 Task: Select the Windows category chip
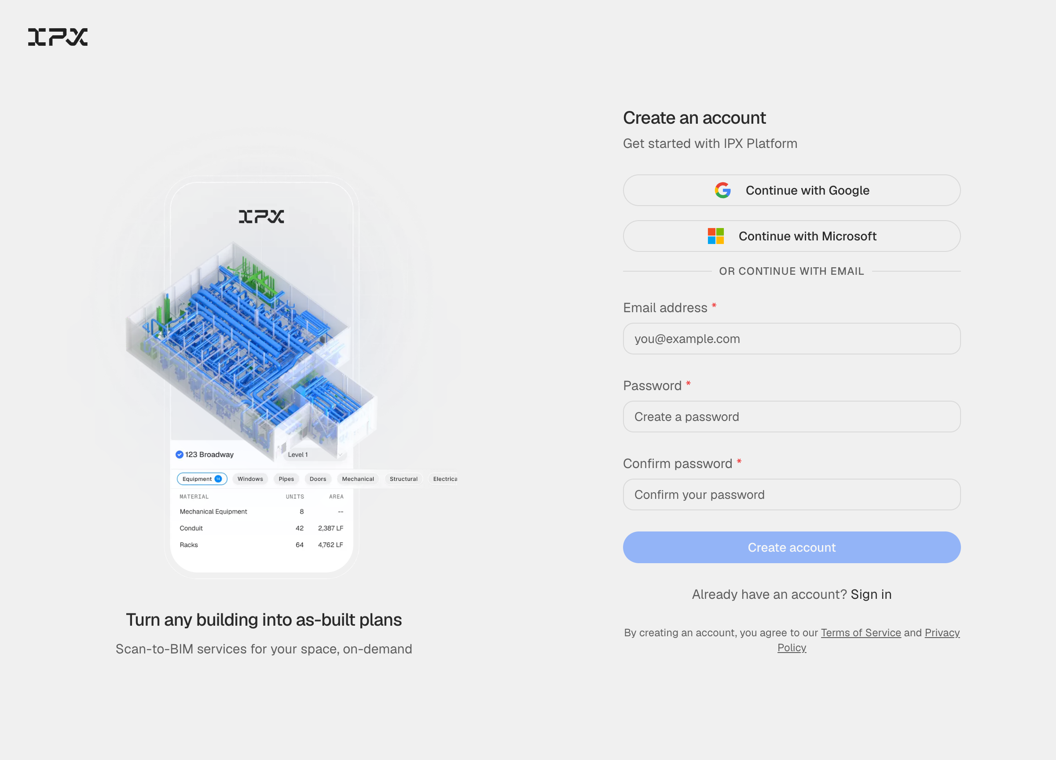click(x=250, y=479)
